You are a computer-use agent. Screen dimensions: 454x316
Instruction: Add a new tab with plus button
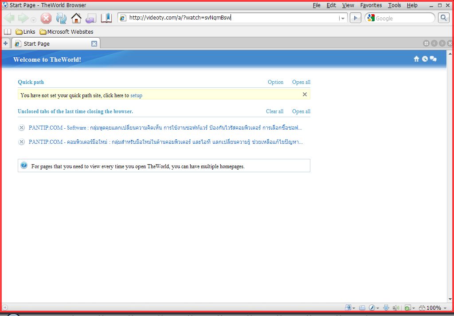5,43
